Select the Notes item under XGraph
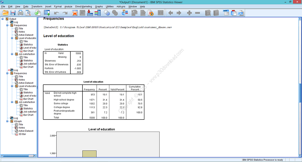The image size is (302, 162). coord(21,128)
